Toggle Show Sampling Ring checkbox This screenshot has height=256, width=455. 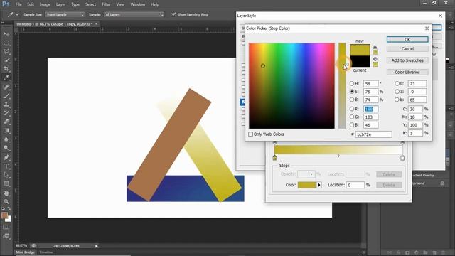tap(173, 14)
